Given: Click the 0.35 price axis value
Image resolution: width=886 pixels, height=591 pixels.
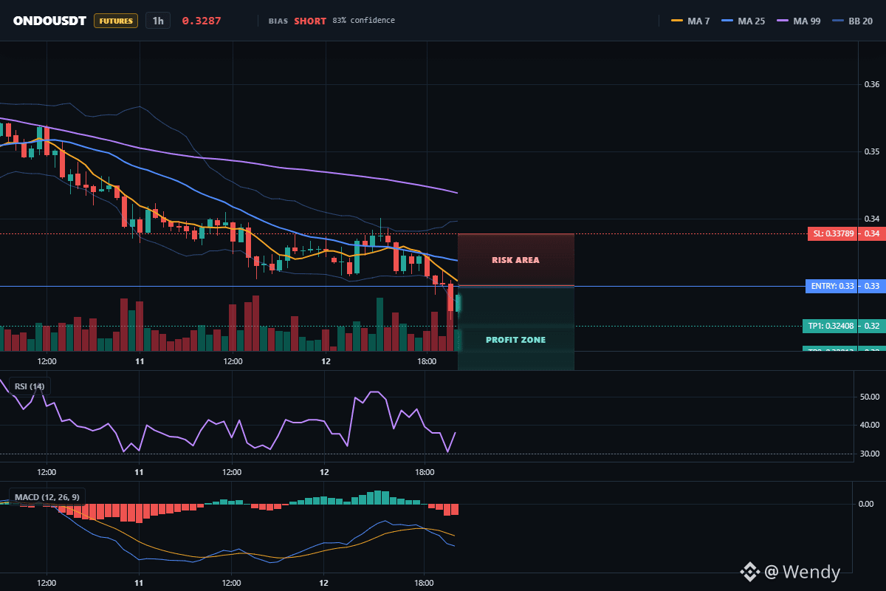Looking at the screenshot, I should click(872, 151).
